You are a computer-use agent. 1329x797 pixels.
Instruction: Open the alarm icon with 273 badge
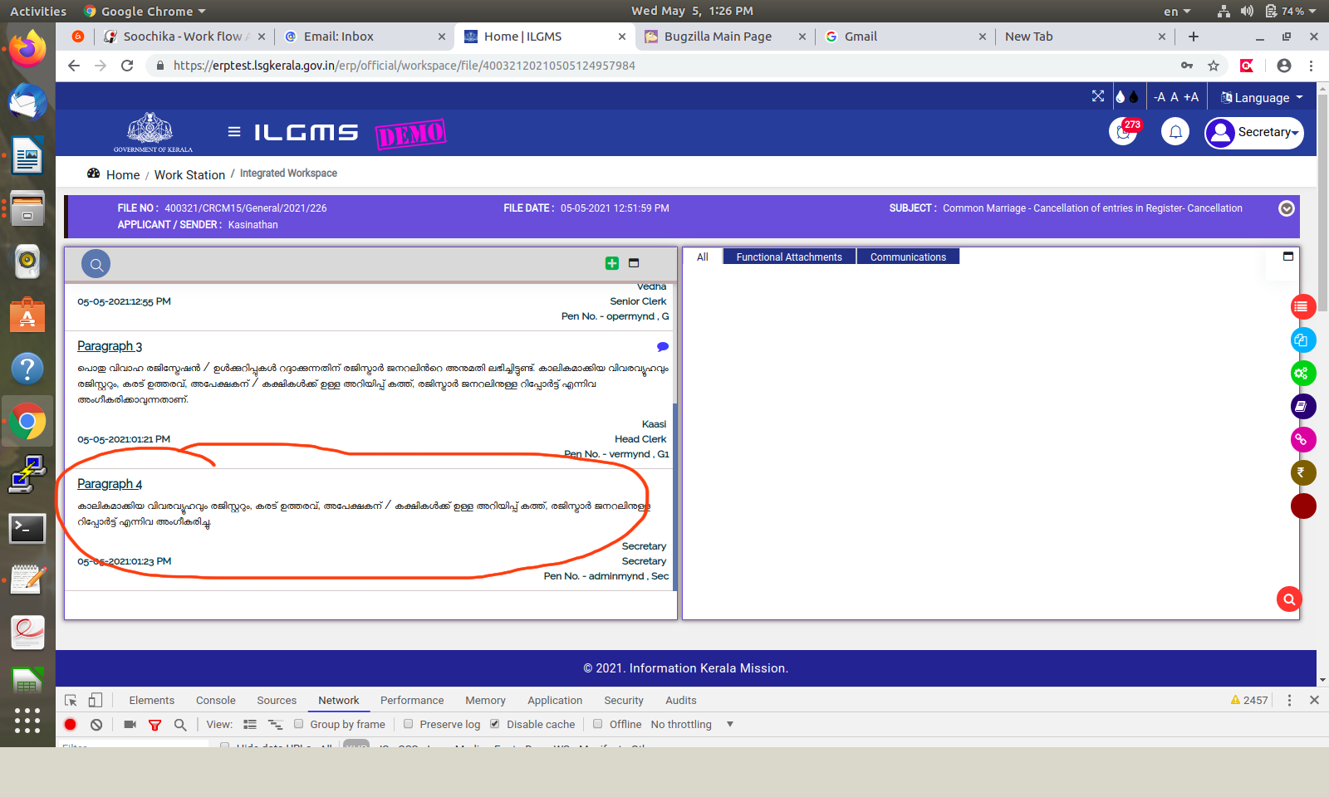(x=1123, y=133)
